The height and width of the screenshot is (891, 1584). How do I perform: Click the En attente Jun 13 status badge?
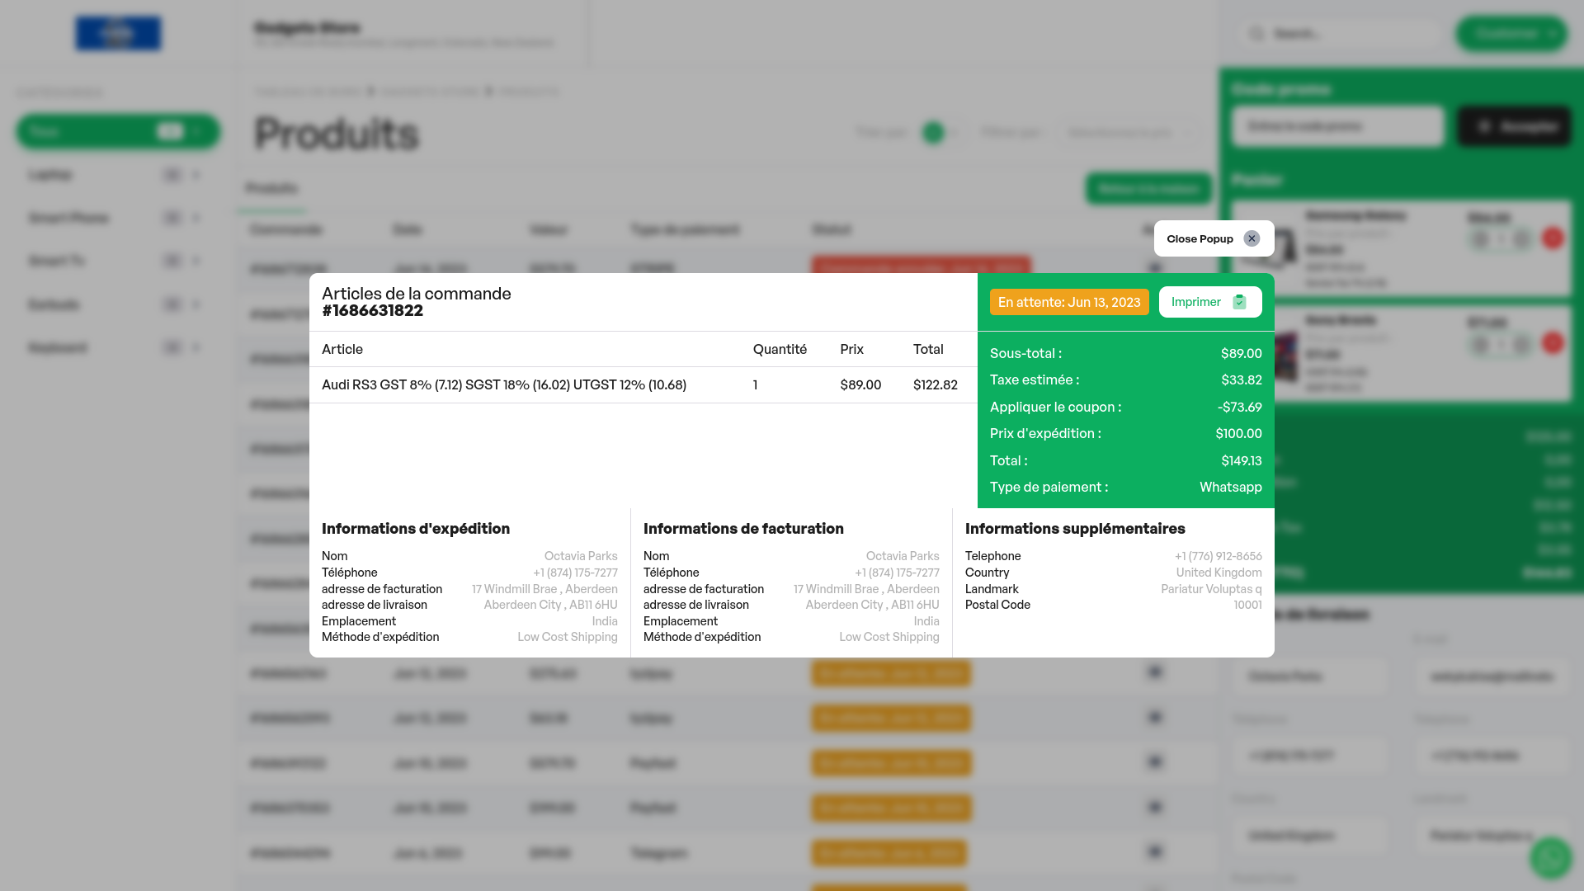(x=1068, y=302)
